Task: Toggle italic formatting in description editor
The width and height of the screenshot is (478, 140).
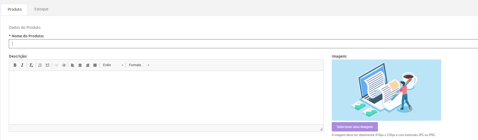Action: tap(22, 65)
